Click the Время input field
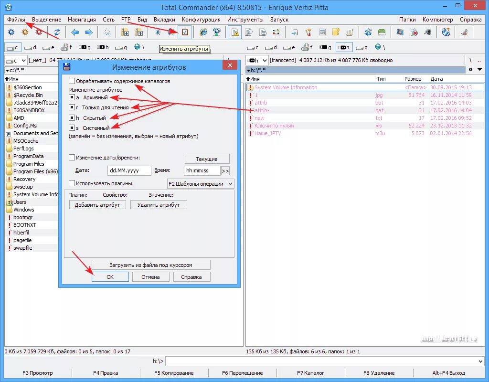The width and height of the screenshot is (489, 382). point(202,170)
